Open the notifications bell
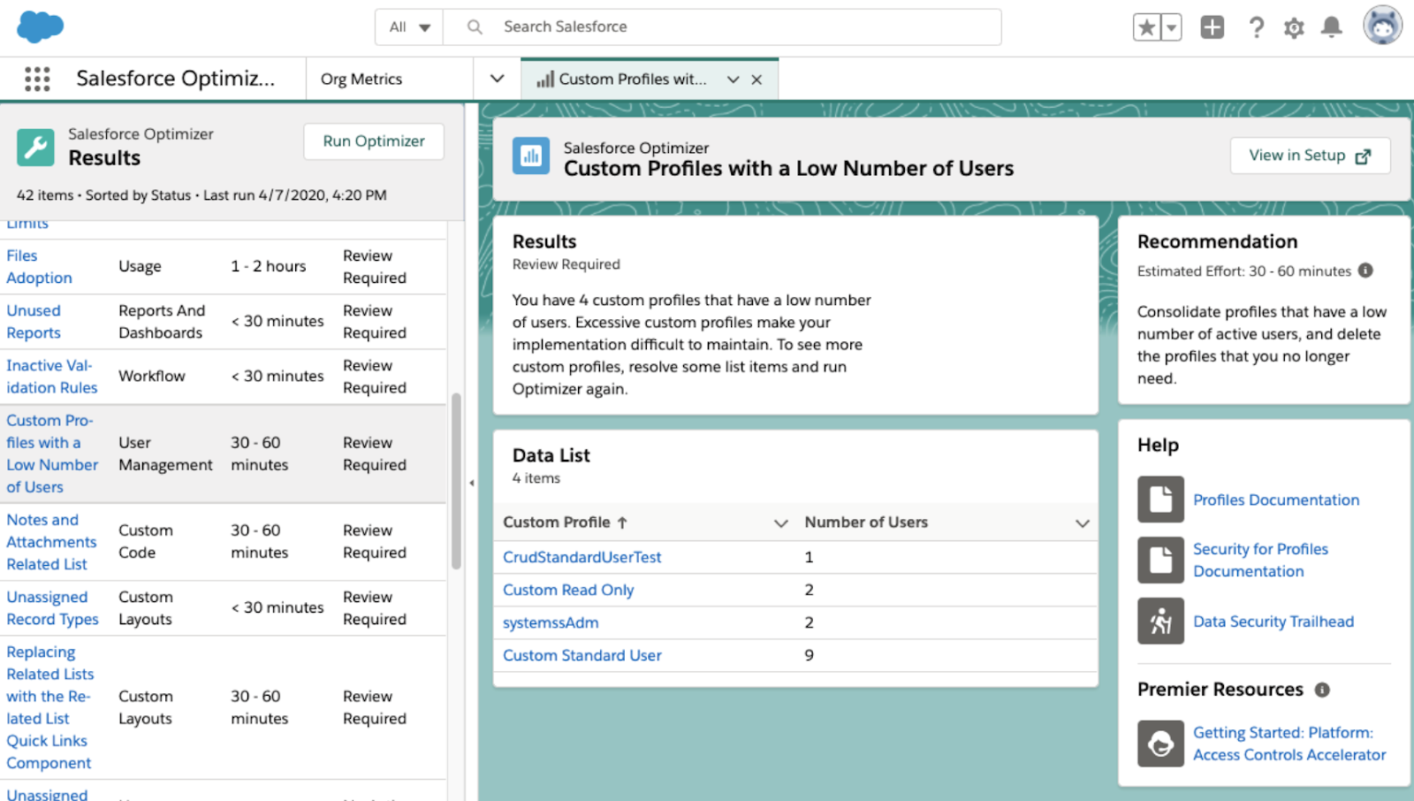Viewport: 1414px width, 801px height. (x=1331, y=27)
